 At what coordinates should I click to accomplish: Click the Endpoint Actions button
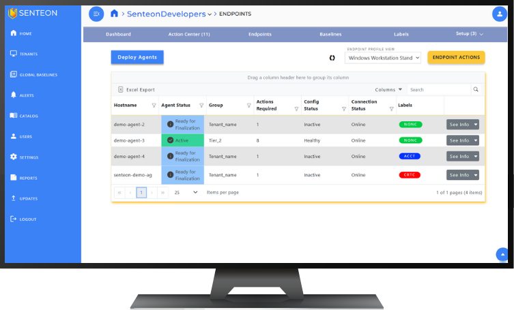(x=456, y=58)
